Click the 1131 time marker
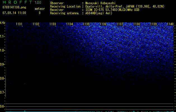The width and height of the screenshot is (176, 112). pyautogui.click(x=19, y=24)
